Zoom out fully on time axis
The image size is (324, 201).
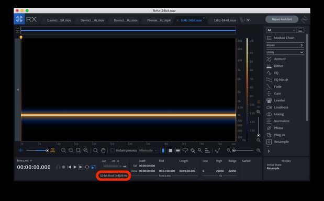point(86,150)
